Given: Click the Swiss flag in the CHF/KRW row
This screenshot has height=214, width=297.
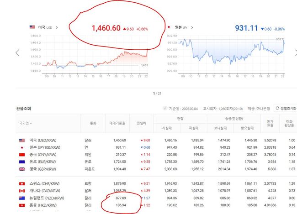Looking at the screenshot, I should click(x=22, y=183).
